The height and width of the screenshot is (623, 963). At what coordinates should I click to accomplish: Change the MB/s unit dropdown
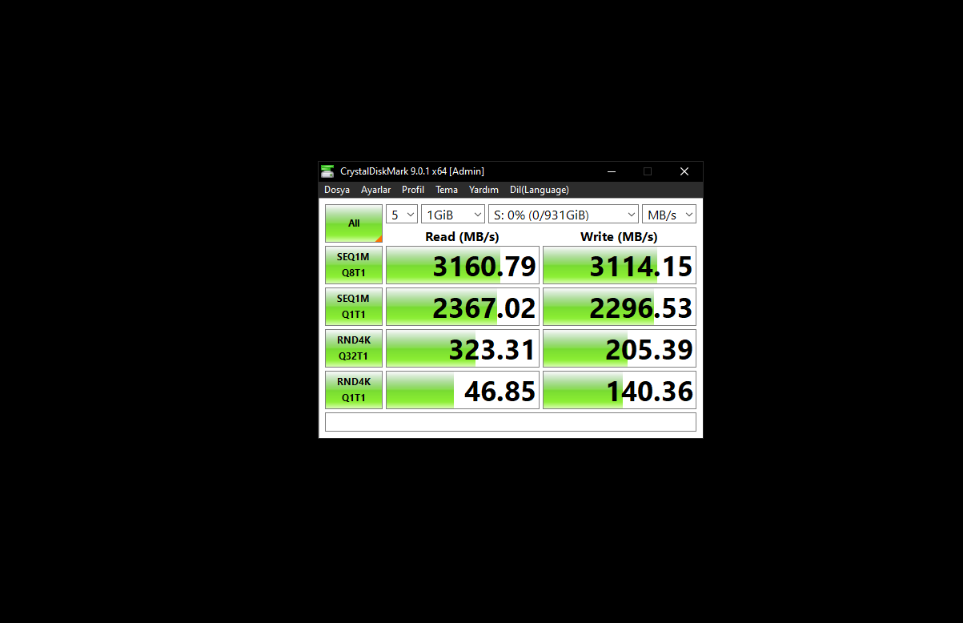click(669, 215)
